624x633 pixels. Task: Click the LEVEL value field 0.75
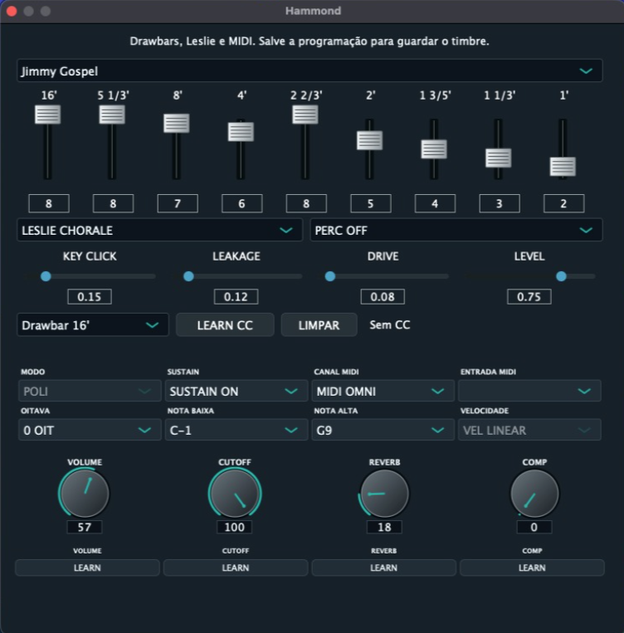(529, 297)
